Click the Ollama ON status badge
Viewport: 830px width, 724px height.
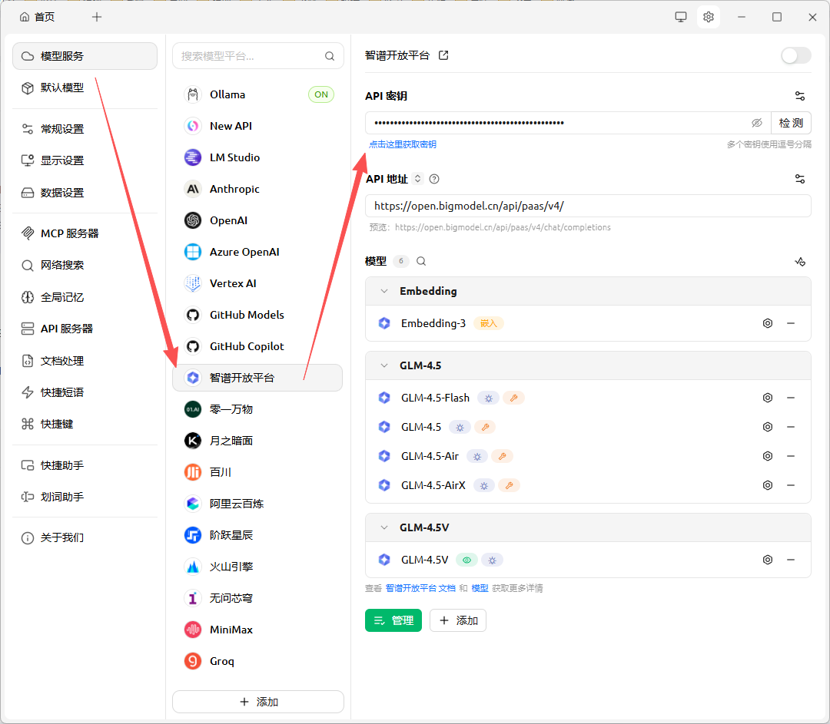321,94
